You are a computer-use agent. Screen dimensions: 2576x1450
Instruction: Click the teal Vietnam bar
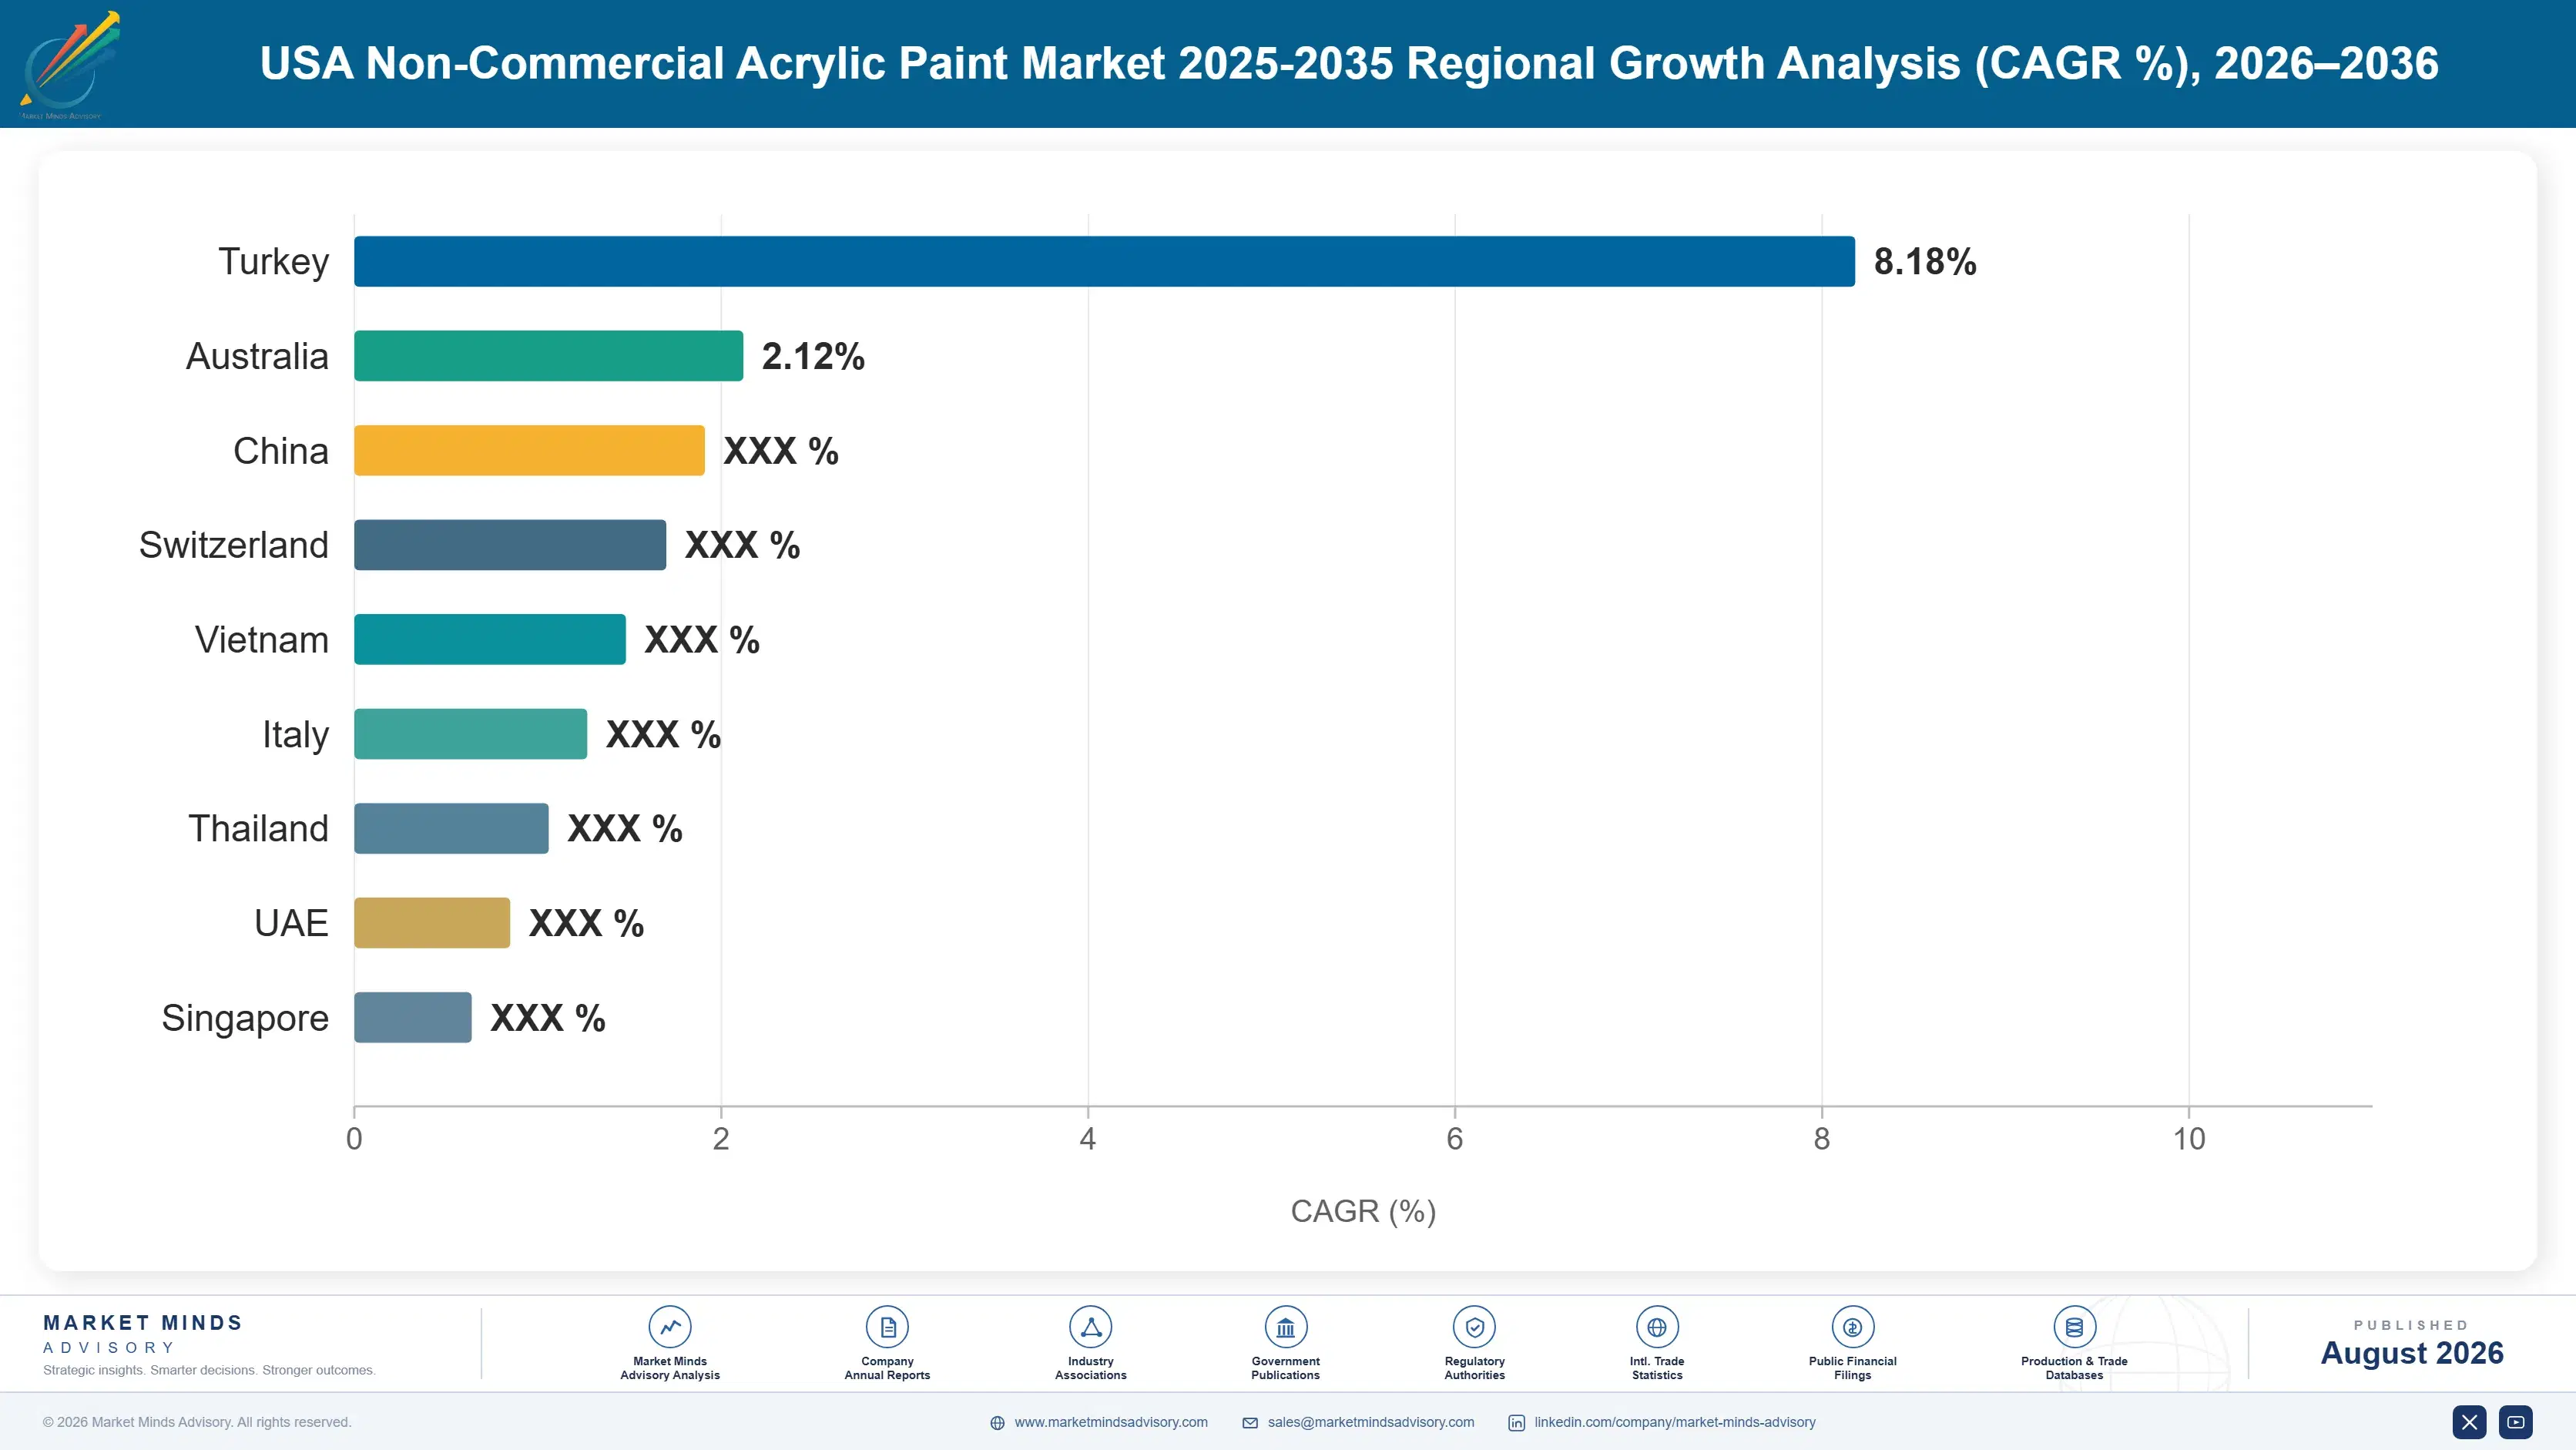[490, 639]
